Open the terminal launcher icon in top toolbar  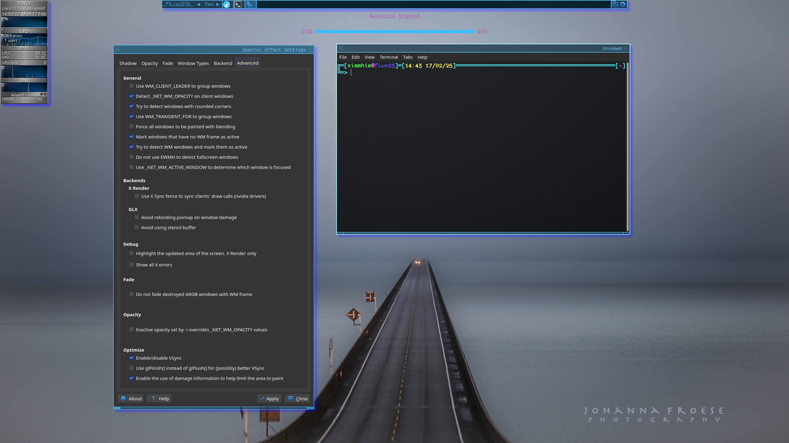point(238,4)
